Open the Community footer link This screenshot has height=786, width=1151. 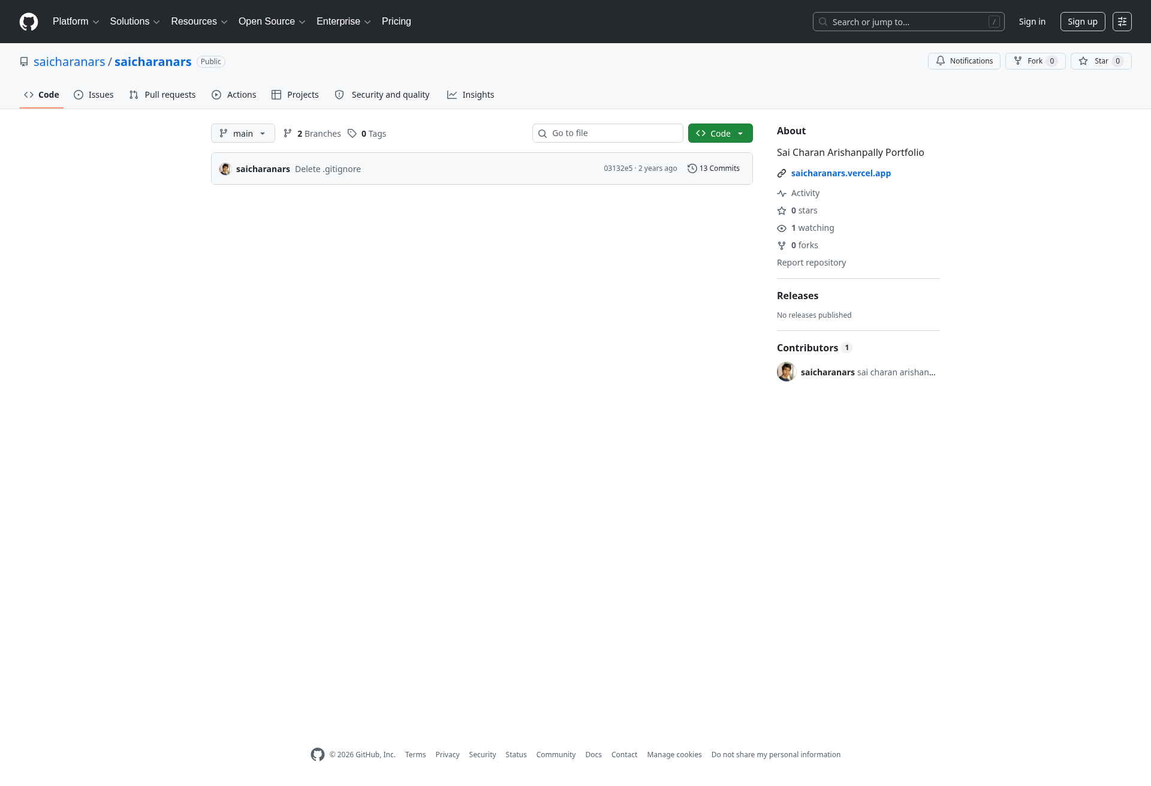pyautogui.click(x=556, y=755)
